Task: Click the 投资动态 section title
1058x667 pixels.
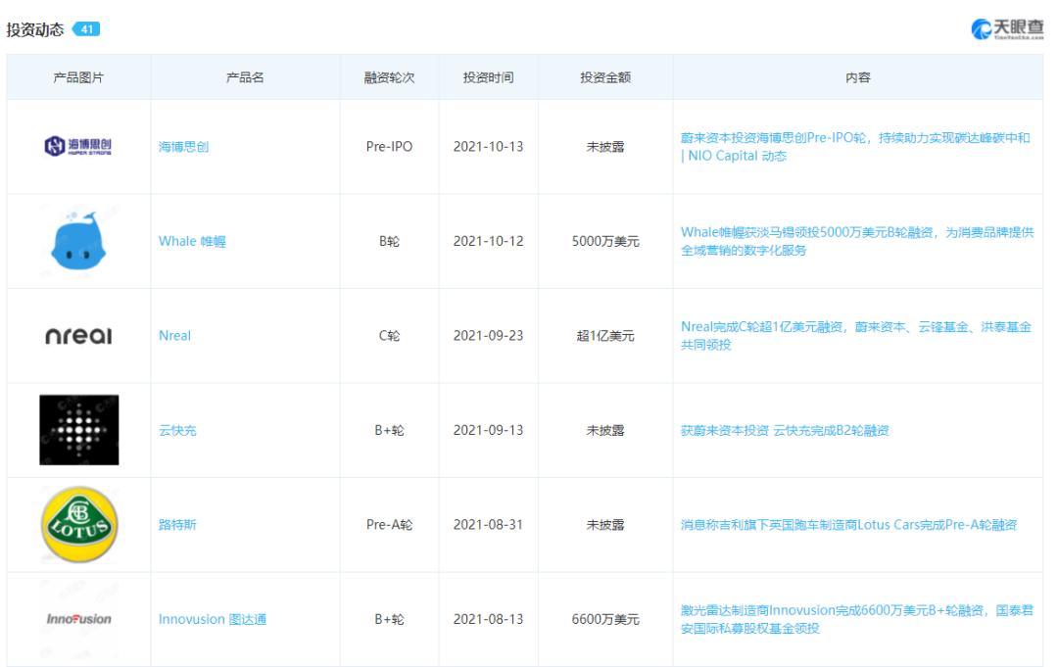Action: pos(35,29)
